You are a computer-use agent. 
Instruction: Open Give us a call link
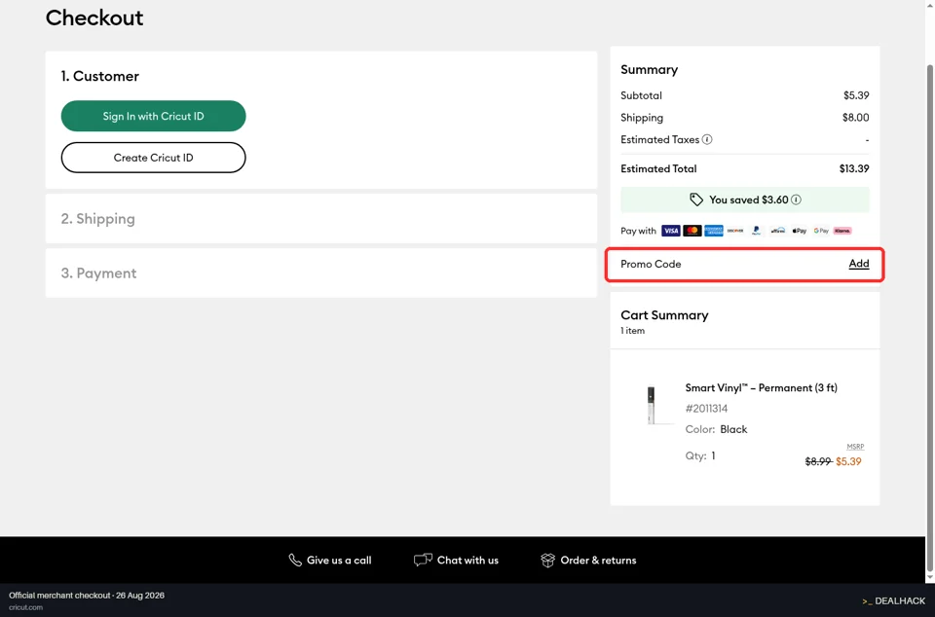[x=339, y=561]
